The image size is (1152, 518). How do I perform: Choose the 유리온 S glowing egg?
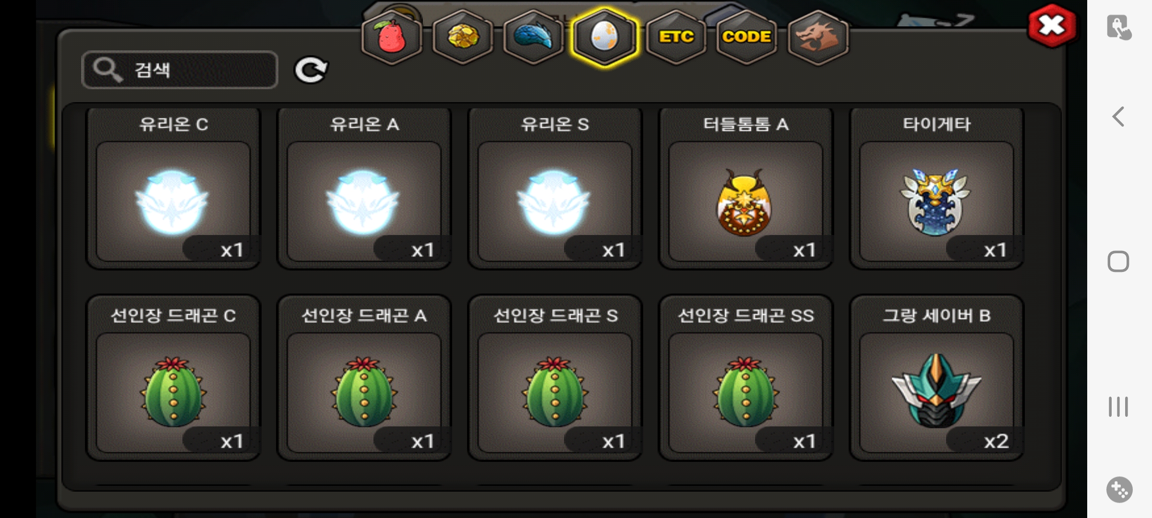coord(555,188)
